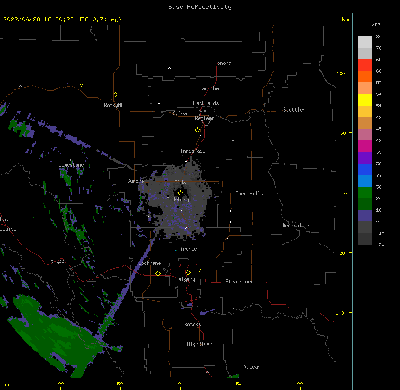Click the dBZ legend heading
The width and height of the screenshot is (400, 390).
coord(376,25)
